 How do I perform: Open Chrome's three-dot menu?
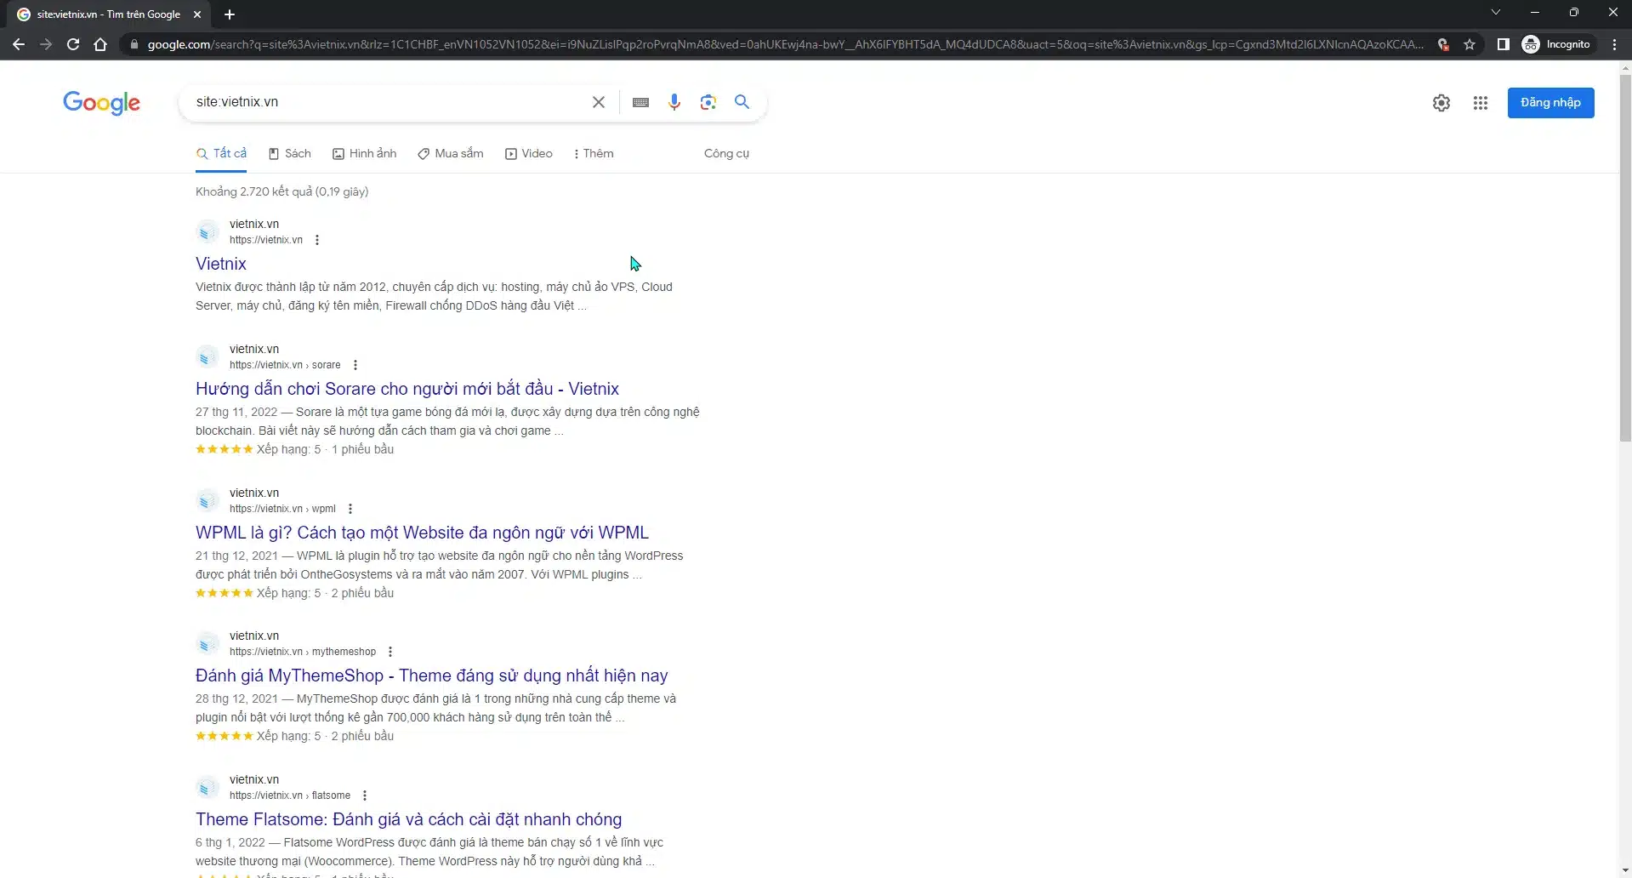[1614, 44]
